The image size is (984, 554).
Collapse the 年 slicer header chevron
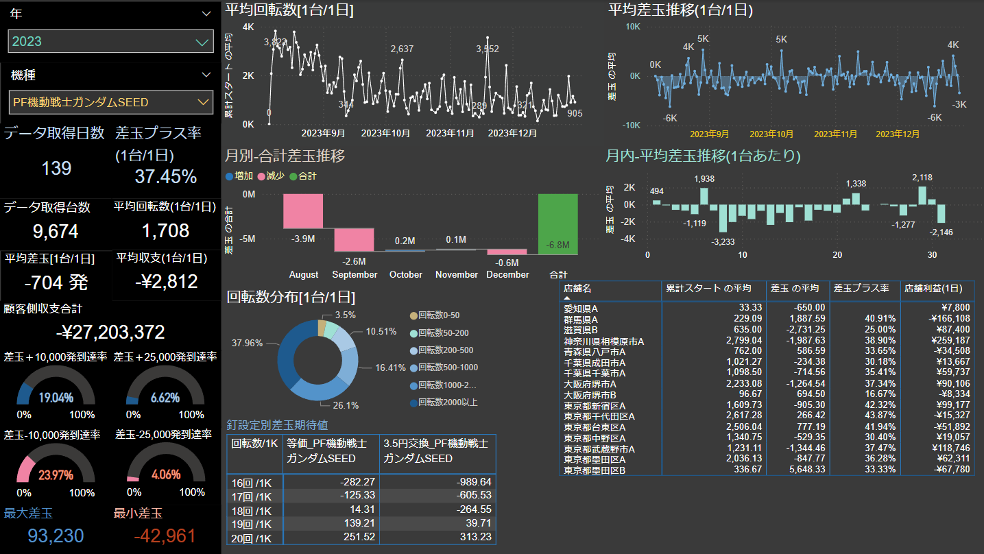click(x=206, y=14)
